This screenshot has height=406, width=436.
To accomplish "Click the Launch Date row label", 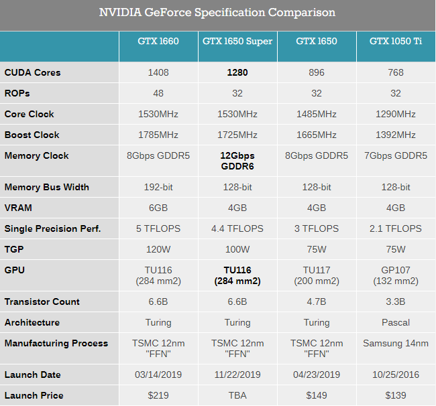I will click(33, 375).
